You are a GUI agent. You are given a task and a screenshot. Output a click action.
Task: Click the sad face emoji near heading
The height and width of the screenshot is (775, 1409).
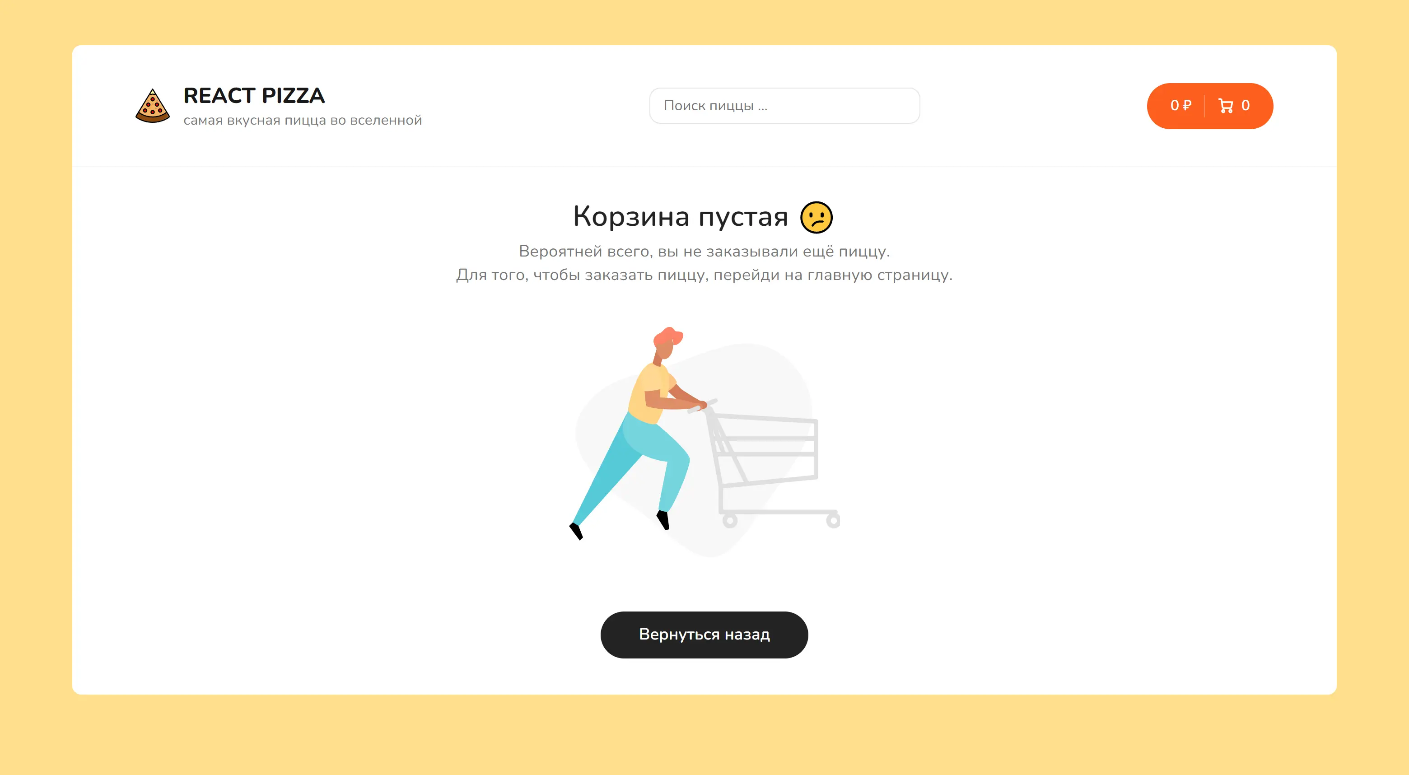click(x=816, y=217)
